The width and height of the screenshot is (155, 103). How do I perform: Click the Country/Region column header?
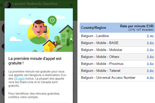pyautogui.click(x=94, y=28)
